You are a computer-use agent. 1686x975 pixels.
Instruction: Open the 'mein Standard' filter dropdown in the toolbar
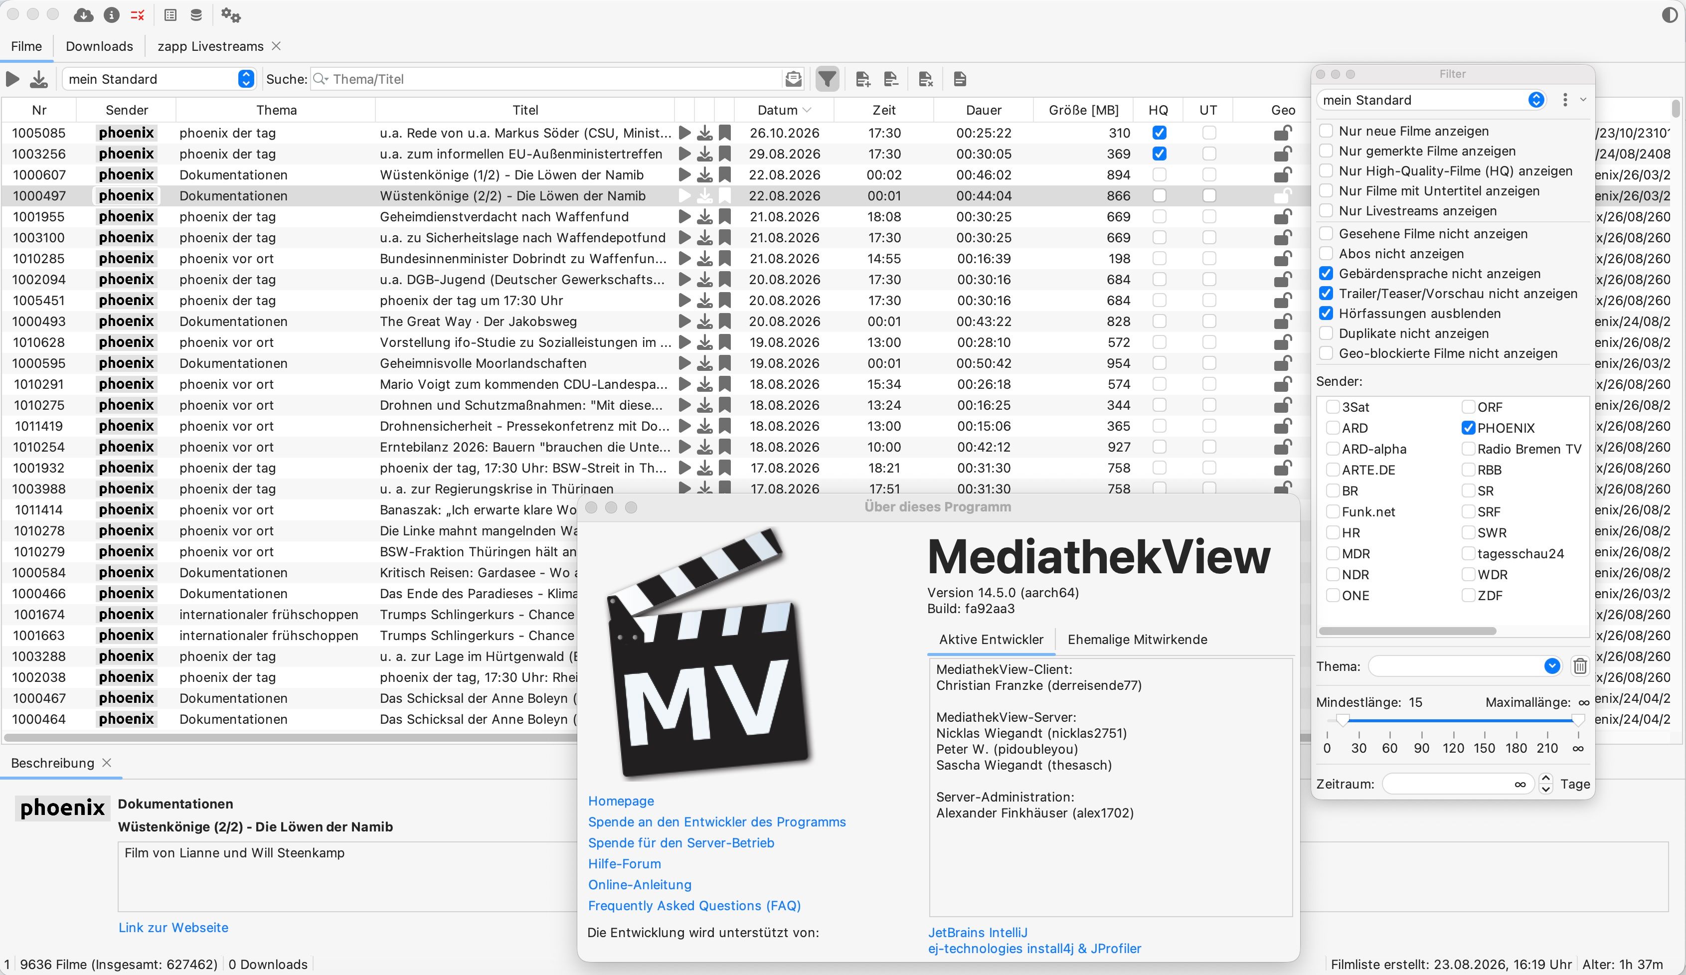(x=159, y=79)
